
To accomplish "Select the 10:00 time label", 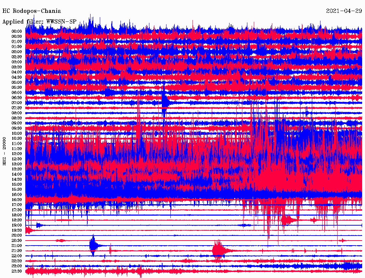I will point(17,133).
